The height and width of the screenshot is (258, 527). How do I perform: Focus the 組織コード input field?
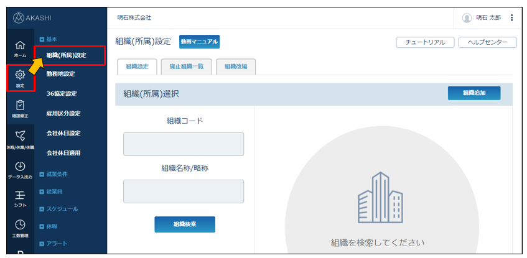pyautogui.click(x=184, y=144)
